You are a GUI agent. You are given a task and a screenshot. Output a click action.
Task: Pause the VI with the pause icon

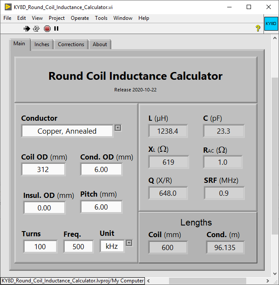coord(56,28)
